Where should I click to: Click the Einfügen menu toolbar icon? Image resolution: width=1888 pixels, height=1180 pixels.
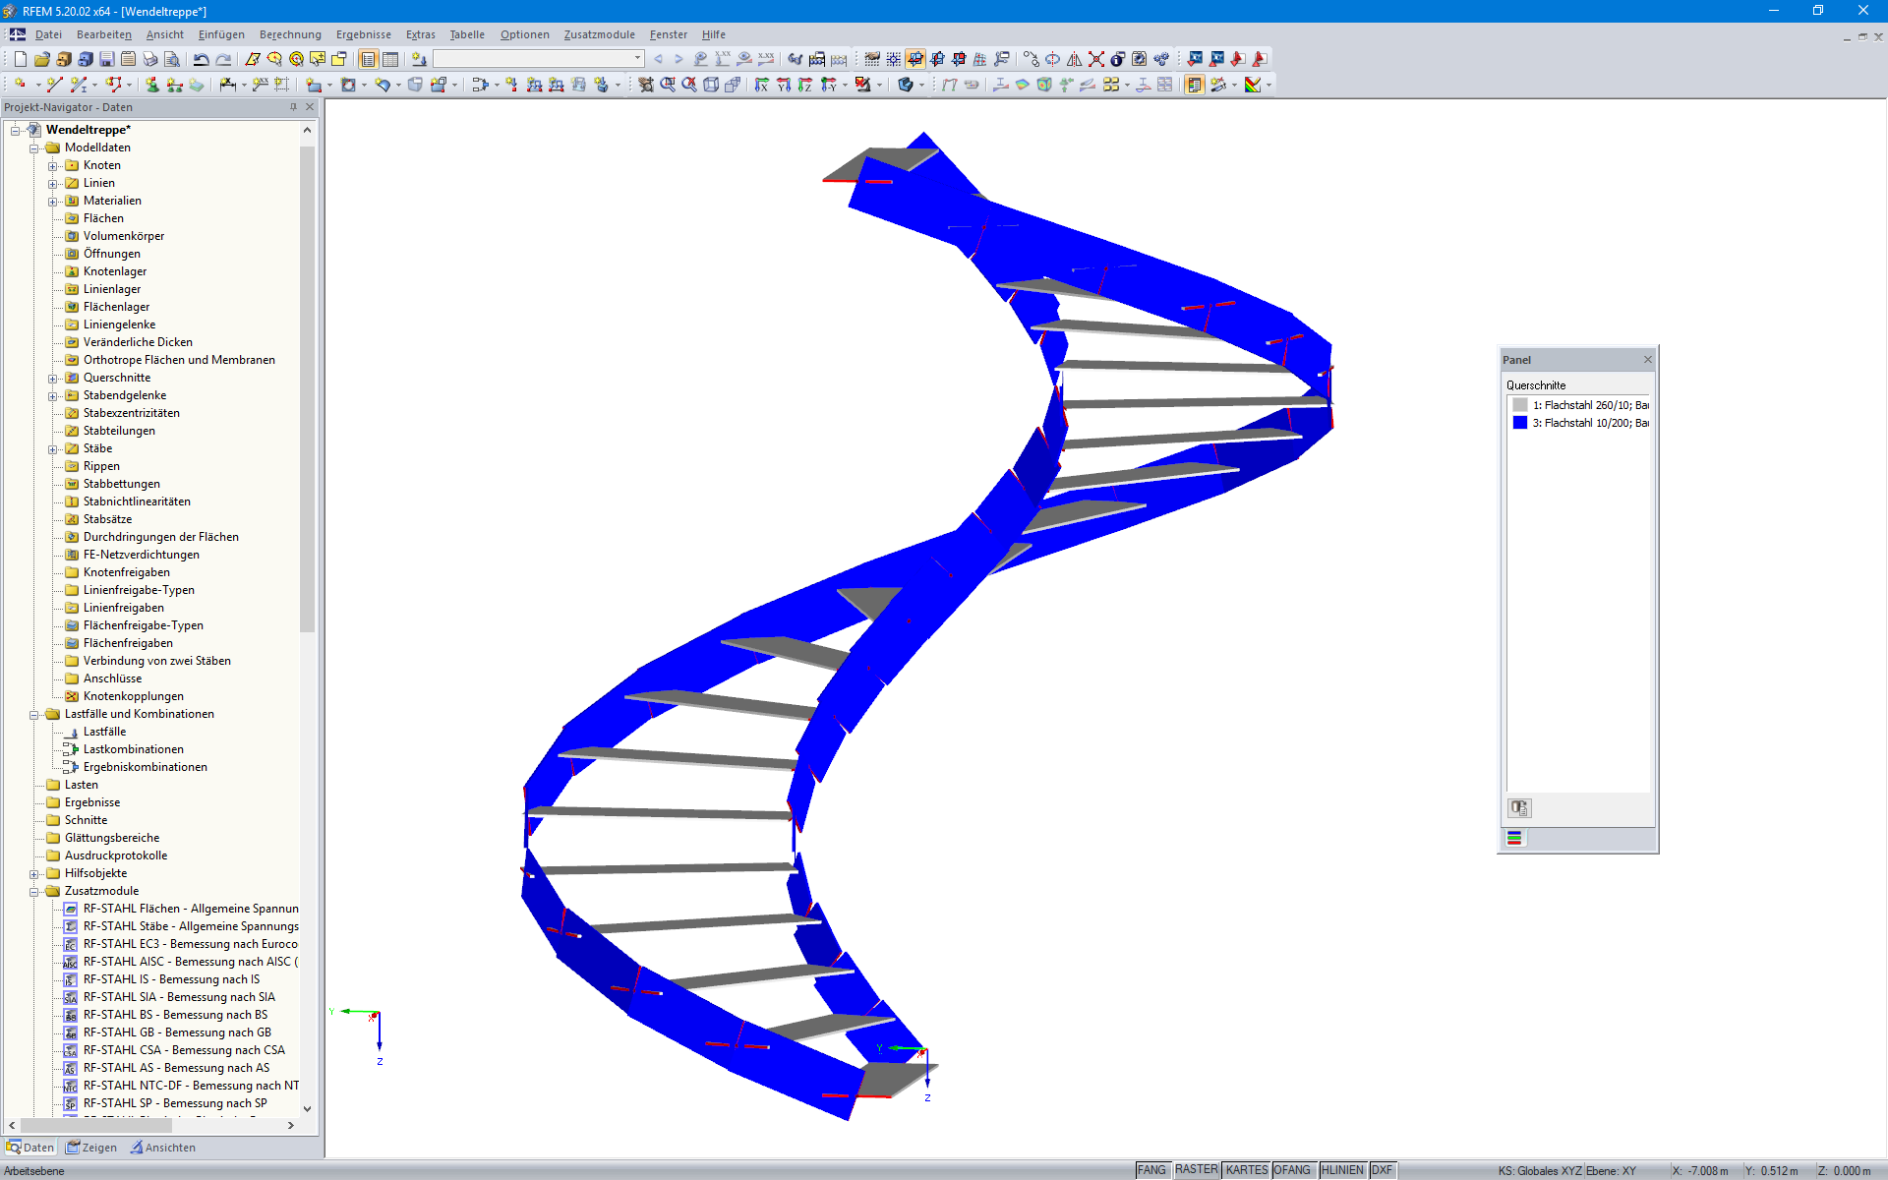coord(219,34)
